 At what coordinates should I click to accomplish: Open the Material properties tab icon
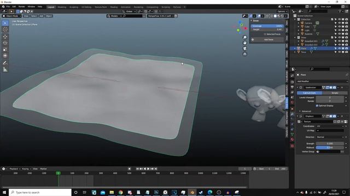pos(292,139)
